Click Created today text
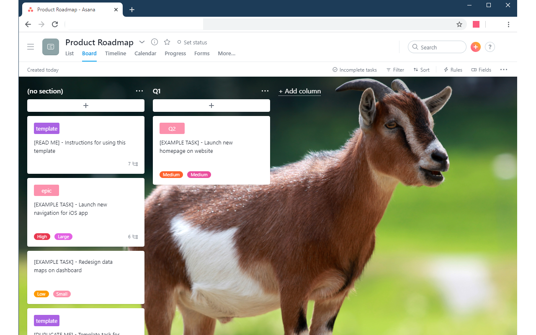Image resolution: width=536 pixels, height=335 pixels. click(43, 70)
